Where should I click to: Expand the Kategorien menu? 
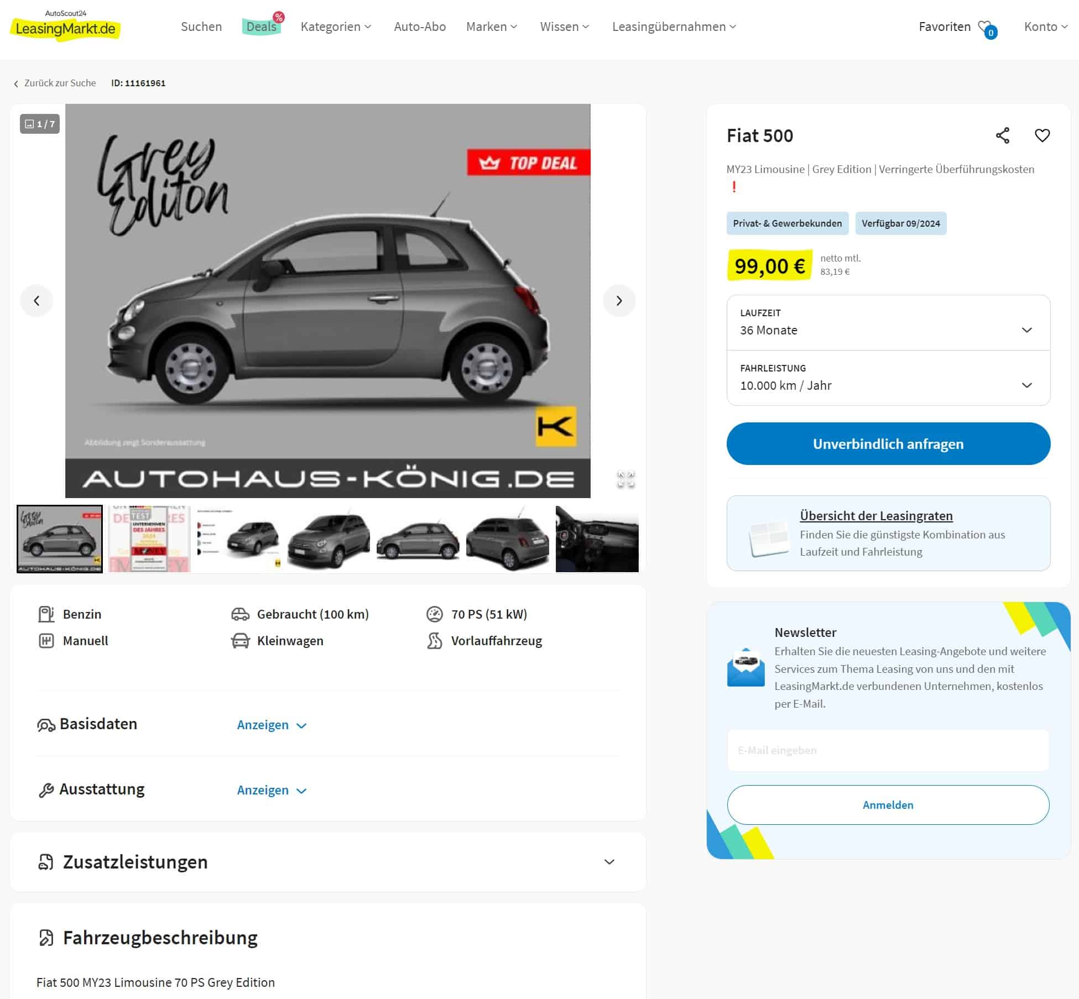[336, 27]
